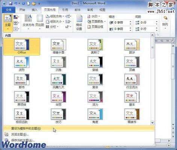The height and width of the screenshot is (150, 177).
Task: Apply the 精装书 theme
Action: (132, 116)
